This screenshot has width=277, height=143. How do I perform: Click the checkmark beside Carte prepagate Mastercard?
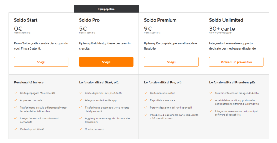(x=15, y=93)
